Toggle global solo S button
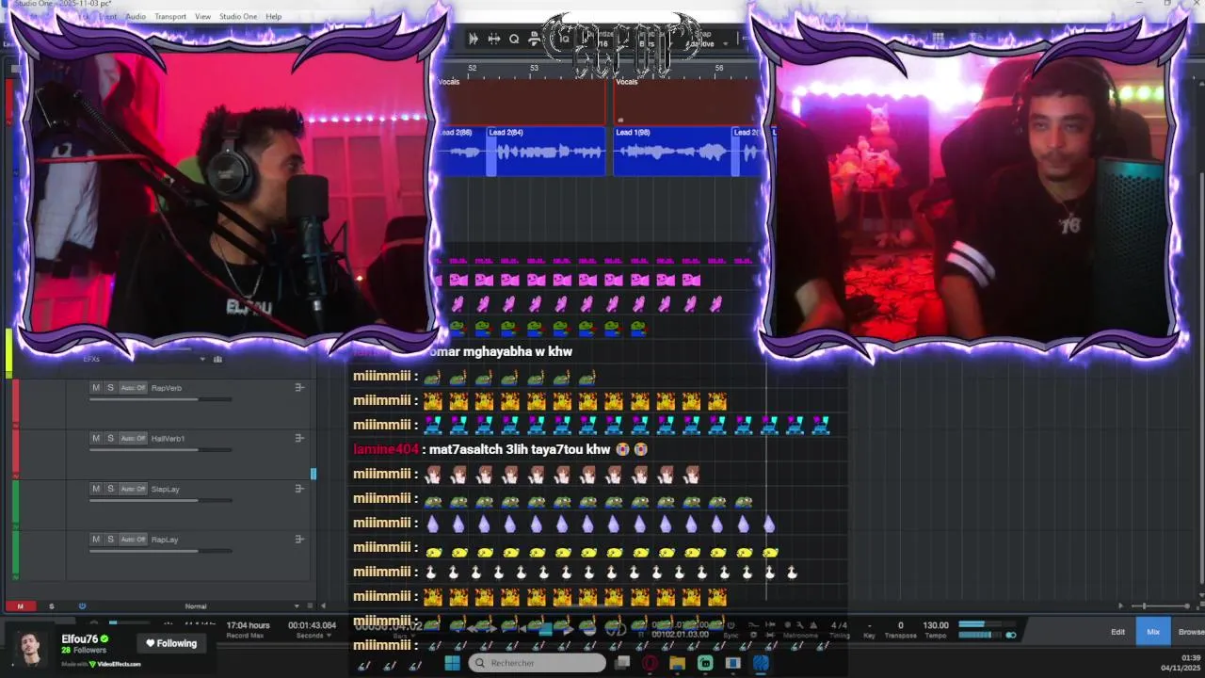The width and height of the screenshot is (1205, 678). pos(51,606)
